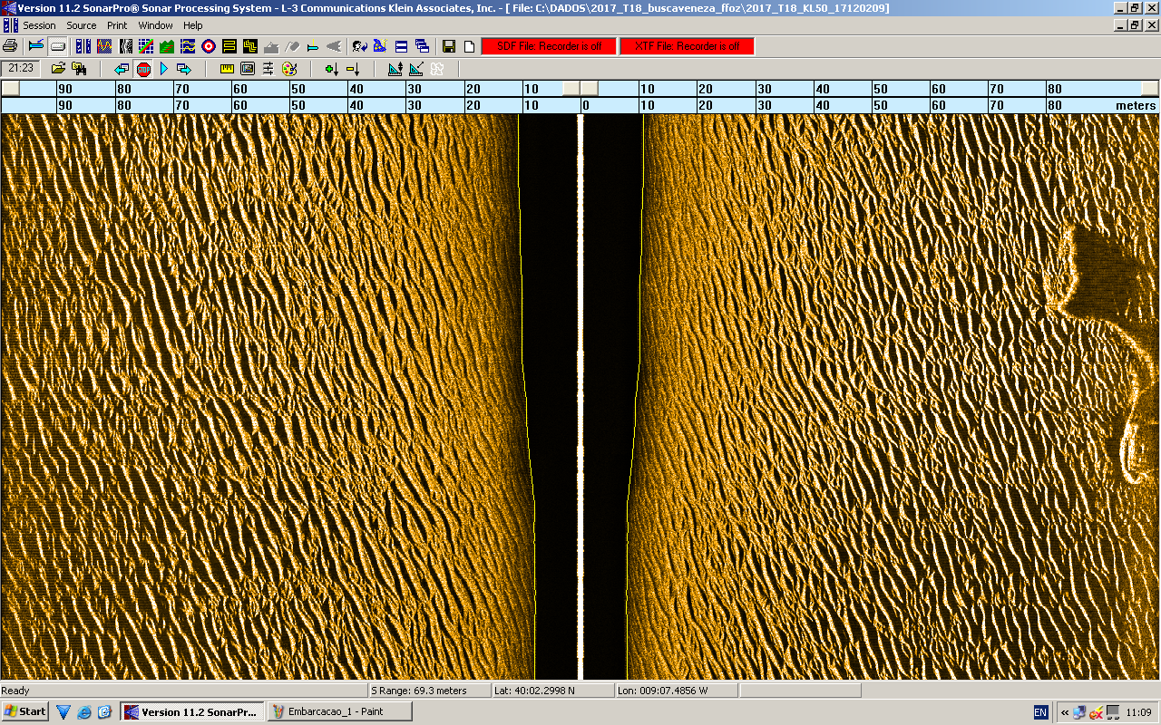Open the Window menu
The height and width of the screenshot is (725, 1161).
coord(155,25)
